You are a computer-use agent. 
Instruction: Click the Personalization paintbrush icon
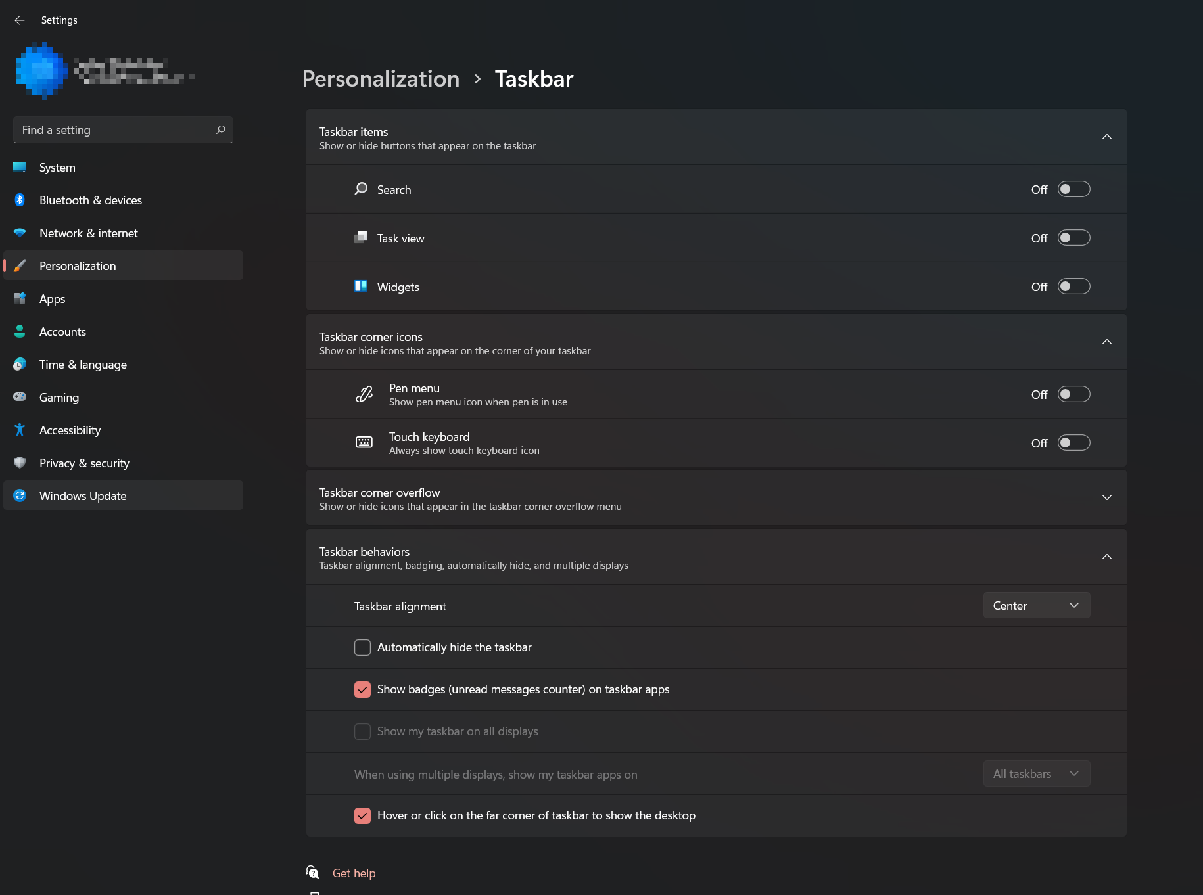20,265
